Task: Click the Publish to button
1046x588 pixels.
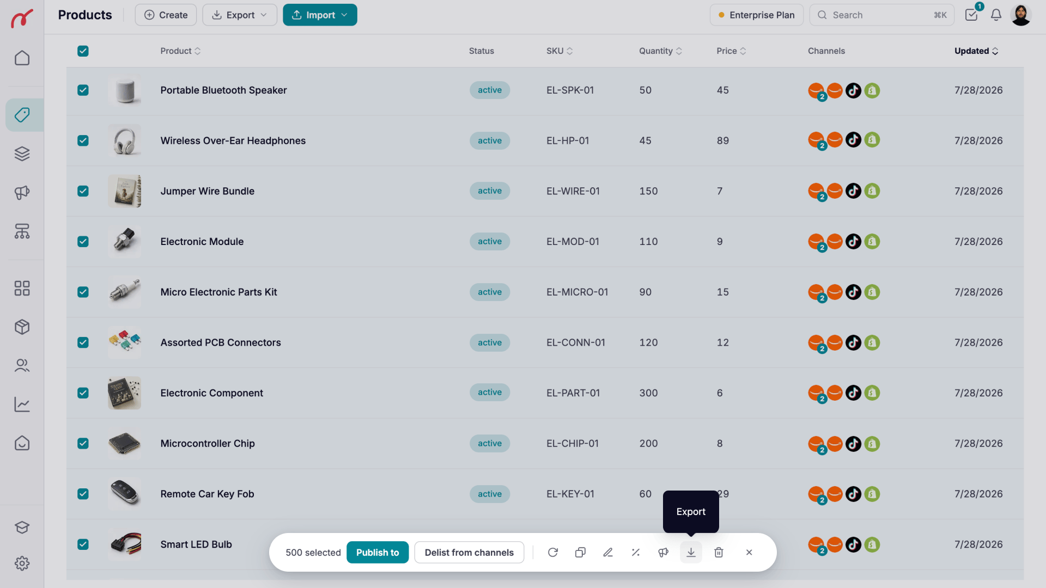Action: (378, 552)
